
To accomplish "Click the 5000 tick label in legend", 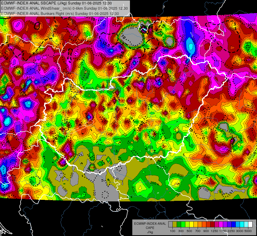I will (x=248, y=231).
